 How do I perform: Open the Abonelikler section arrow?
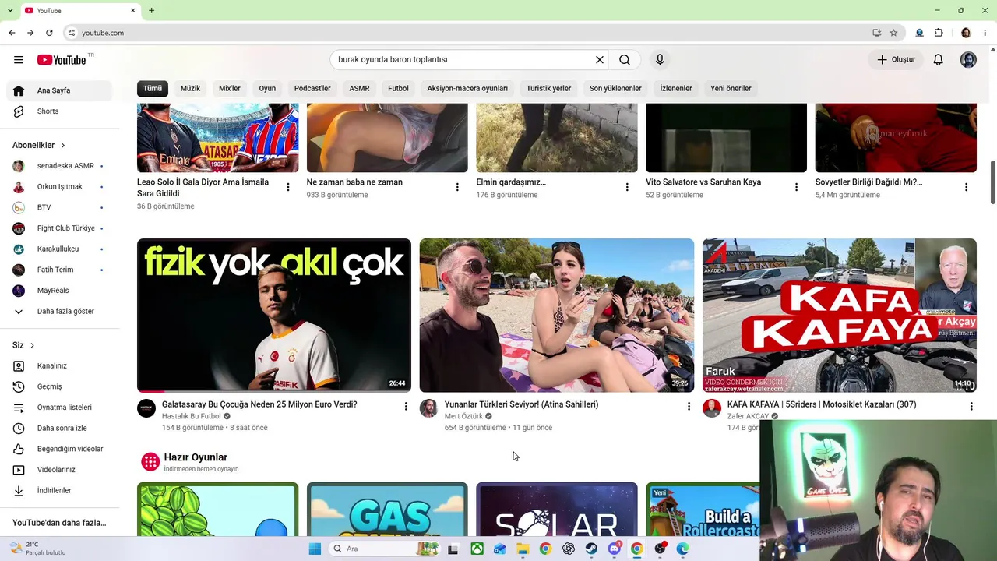[x=63, y=145]
